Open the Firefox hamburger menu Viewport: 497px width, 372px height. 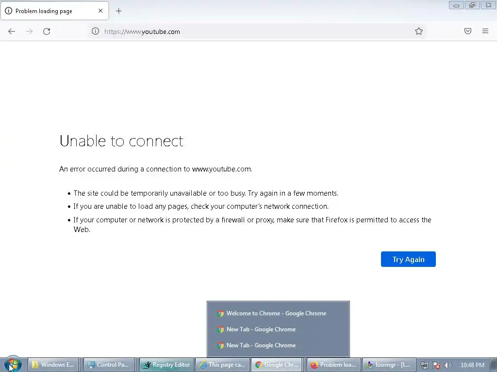tap(485, 31)
